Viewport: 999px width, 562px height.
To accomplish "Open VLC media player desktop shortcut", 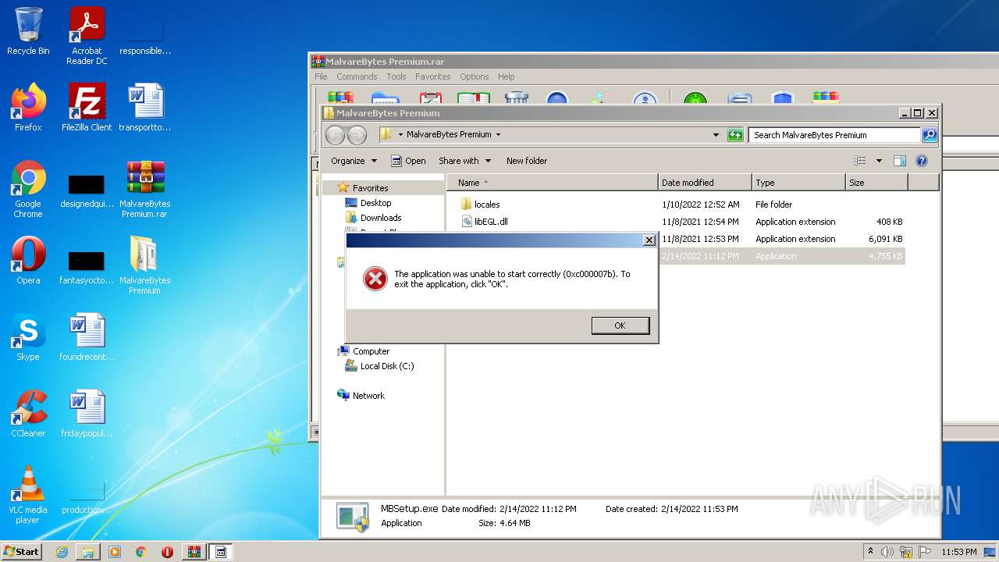I will pos(28,495).
